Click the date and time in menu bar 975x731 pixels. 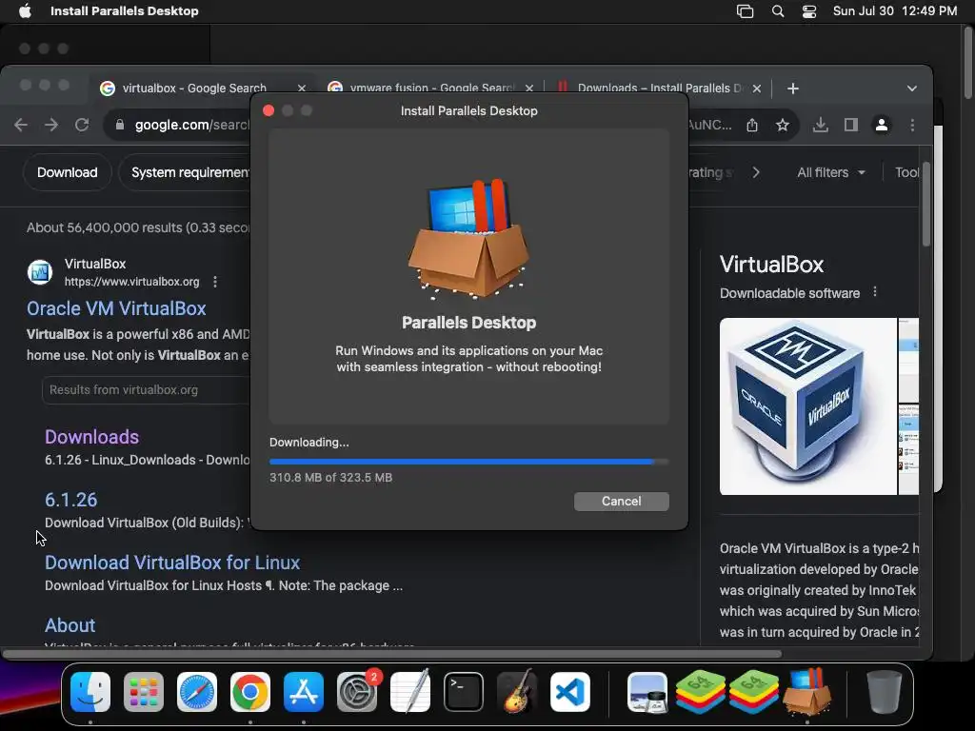[895, 11]
